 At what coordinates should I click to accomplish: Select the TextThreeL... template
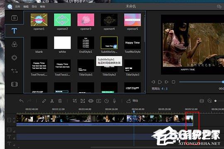[39, 66]
